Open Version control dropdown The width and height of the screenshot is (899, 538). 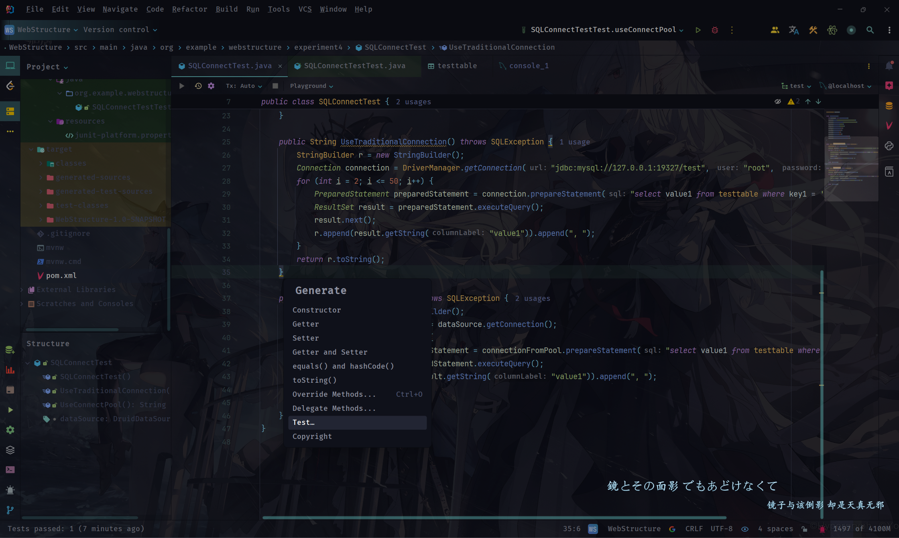click(x=120, y=30)
